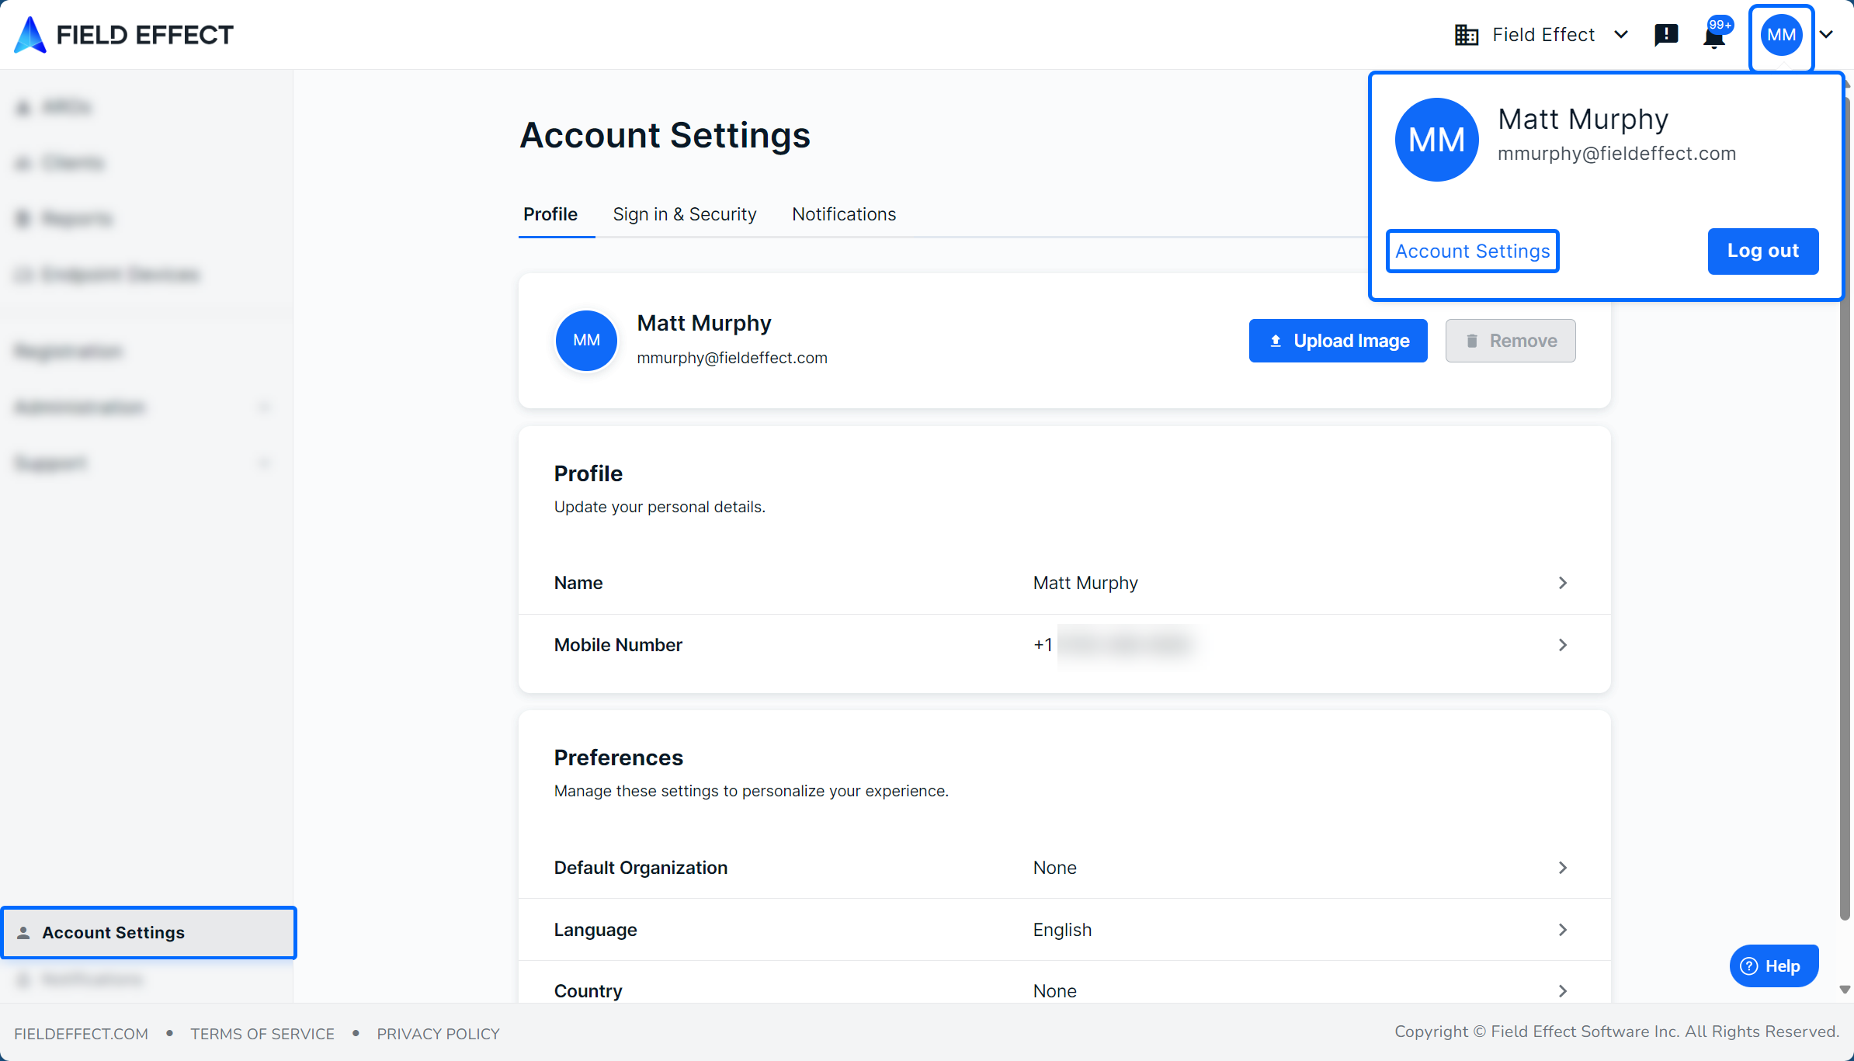Click the Log out button

(1762, 251)
